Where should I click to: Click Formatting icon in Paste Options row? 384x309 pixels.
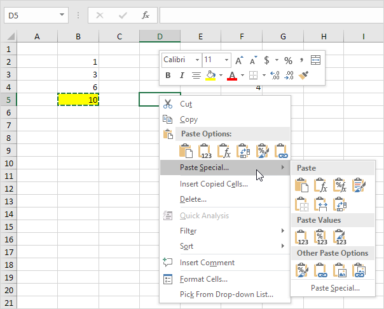click(263, 151)
